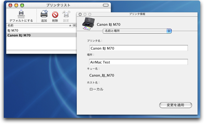Image resolution: width=204 pixels, height=124 pixels.
Task: Sort by the 名前 column header
Action: tap(38, 25)
